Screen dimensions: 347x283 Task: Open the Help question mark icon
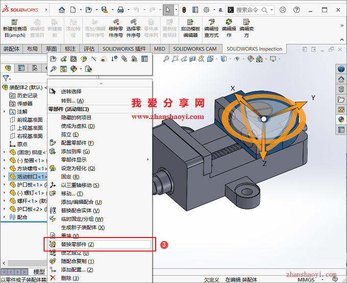pos(296,10)
